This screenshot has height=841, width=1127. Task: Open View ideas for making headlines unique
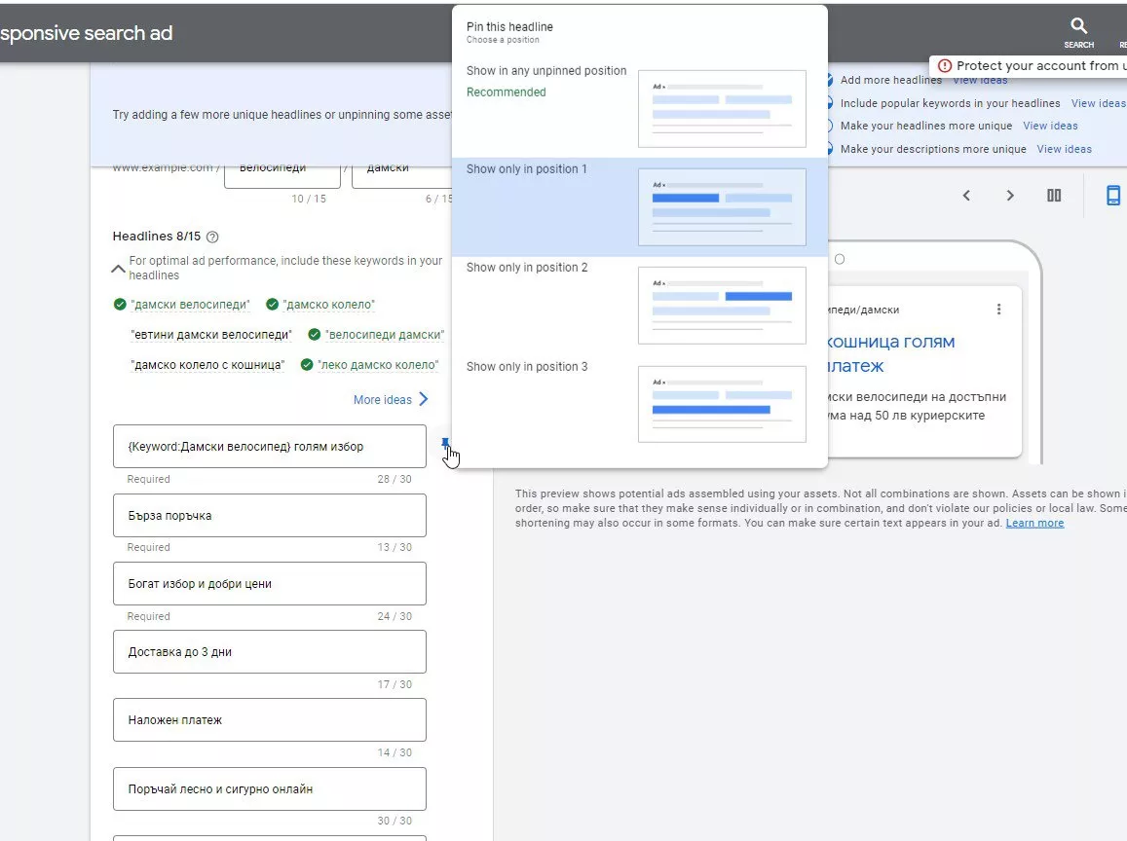point(1050,126)
